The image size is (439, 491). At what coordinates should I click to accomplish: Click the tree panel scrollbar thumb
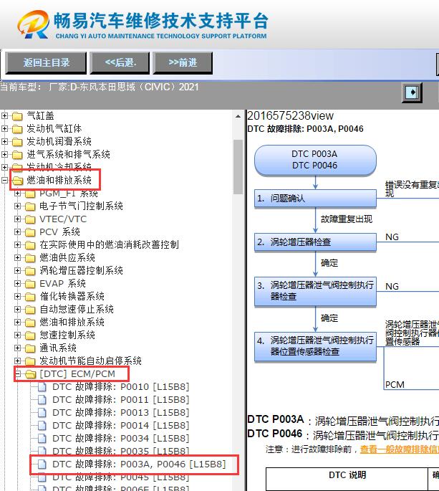[x=238, y=166]
